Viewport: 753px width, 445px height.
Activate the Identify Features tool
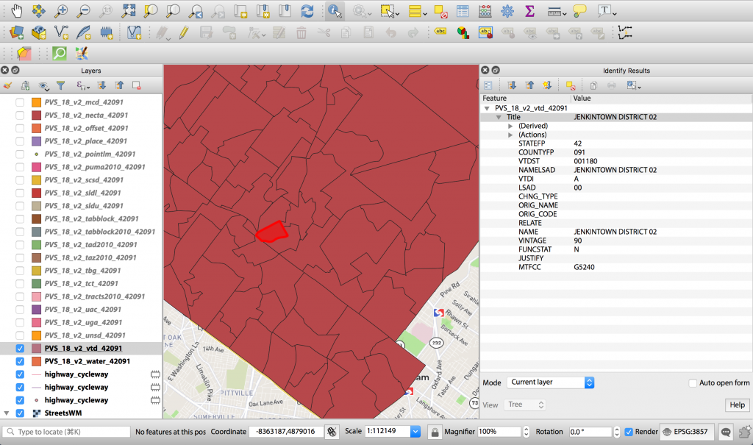click(x=335, y=10)
